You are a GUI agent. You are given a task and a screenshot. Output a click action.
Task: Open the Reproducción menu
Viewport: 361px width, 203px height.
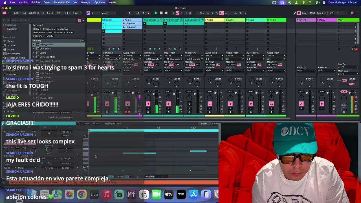tap(61, 3)
